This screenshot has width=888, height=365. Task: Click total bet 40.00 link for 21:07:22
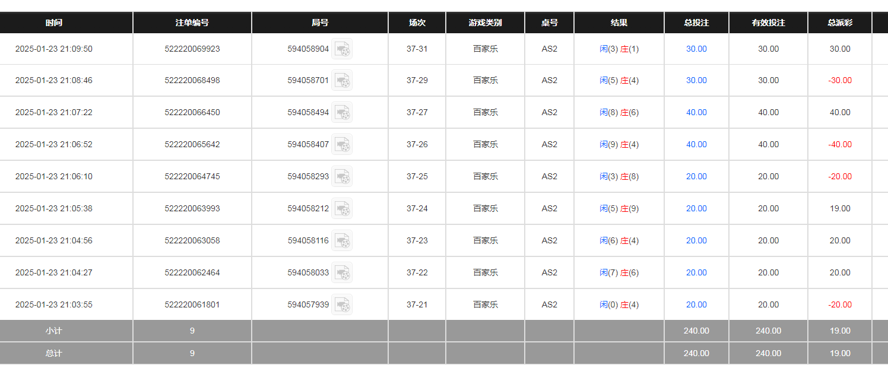(x=696, y=113)
